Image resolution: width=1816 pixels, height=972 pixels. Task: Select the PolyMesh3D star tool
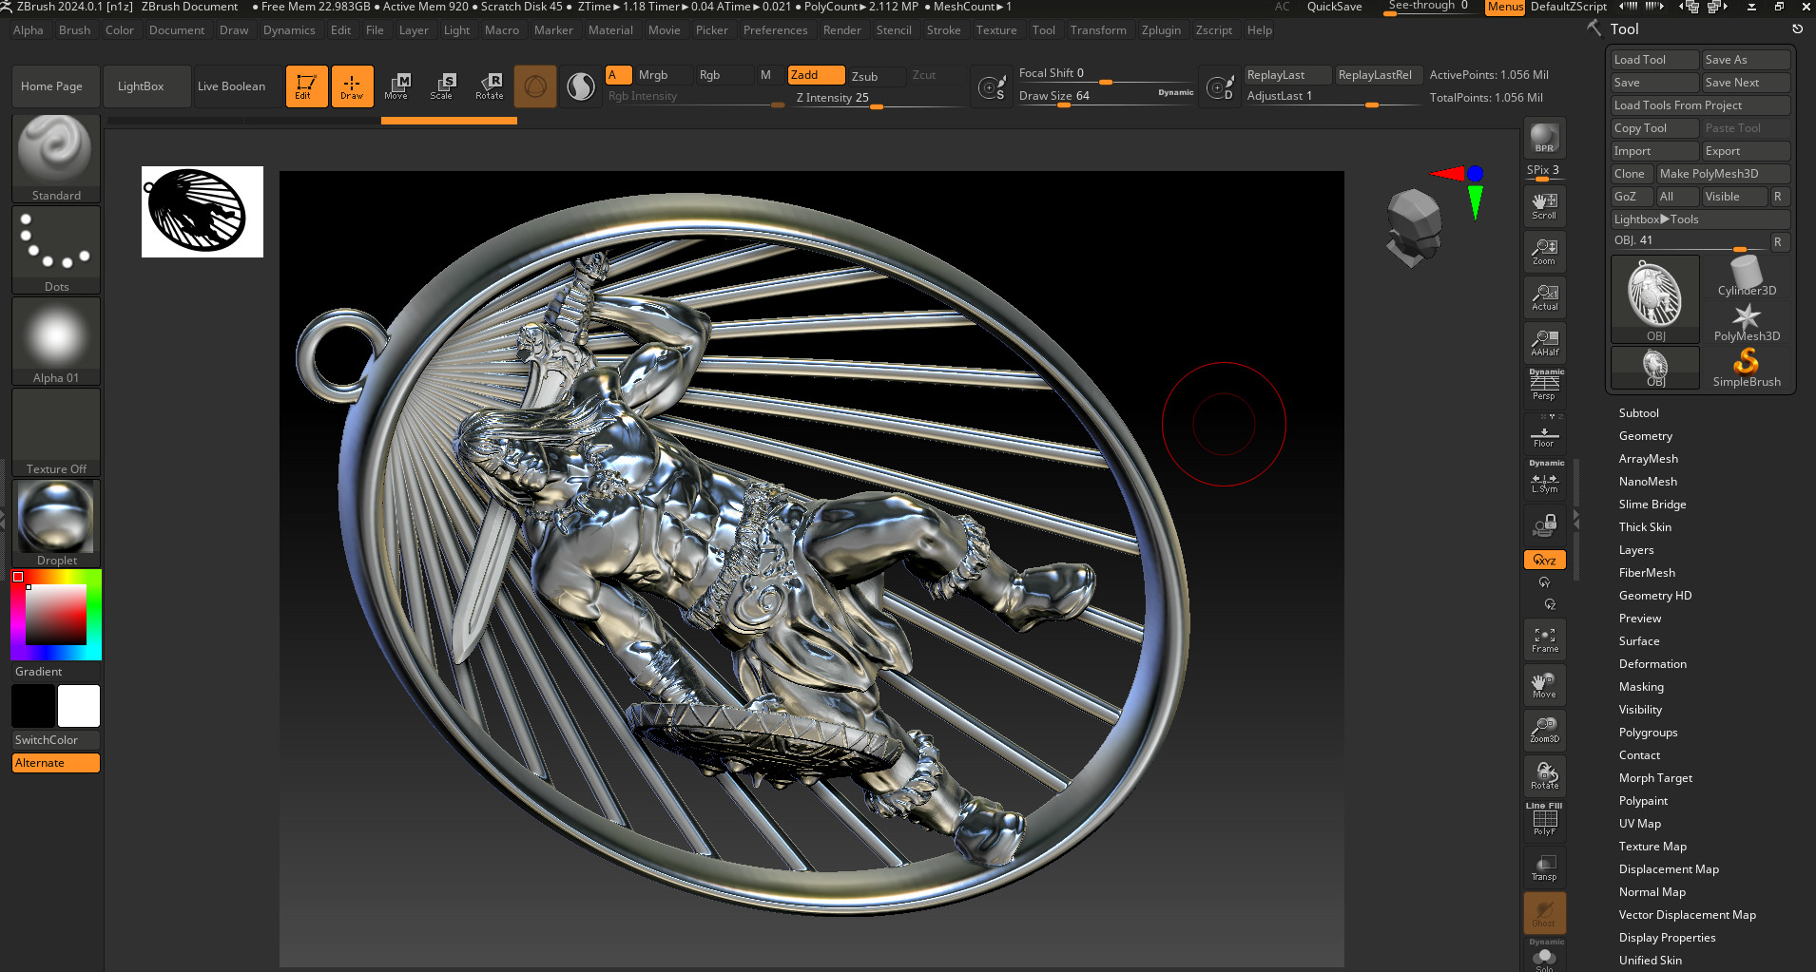tap(1747, 322)
